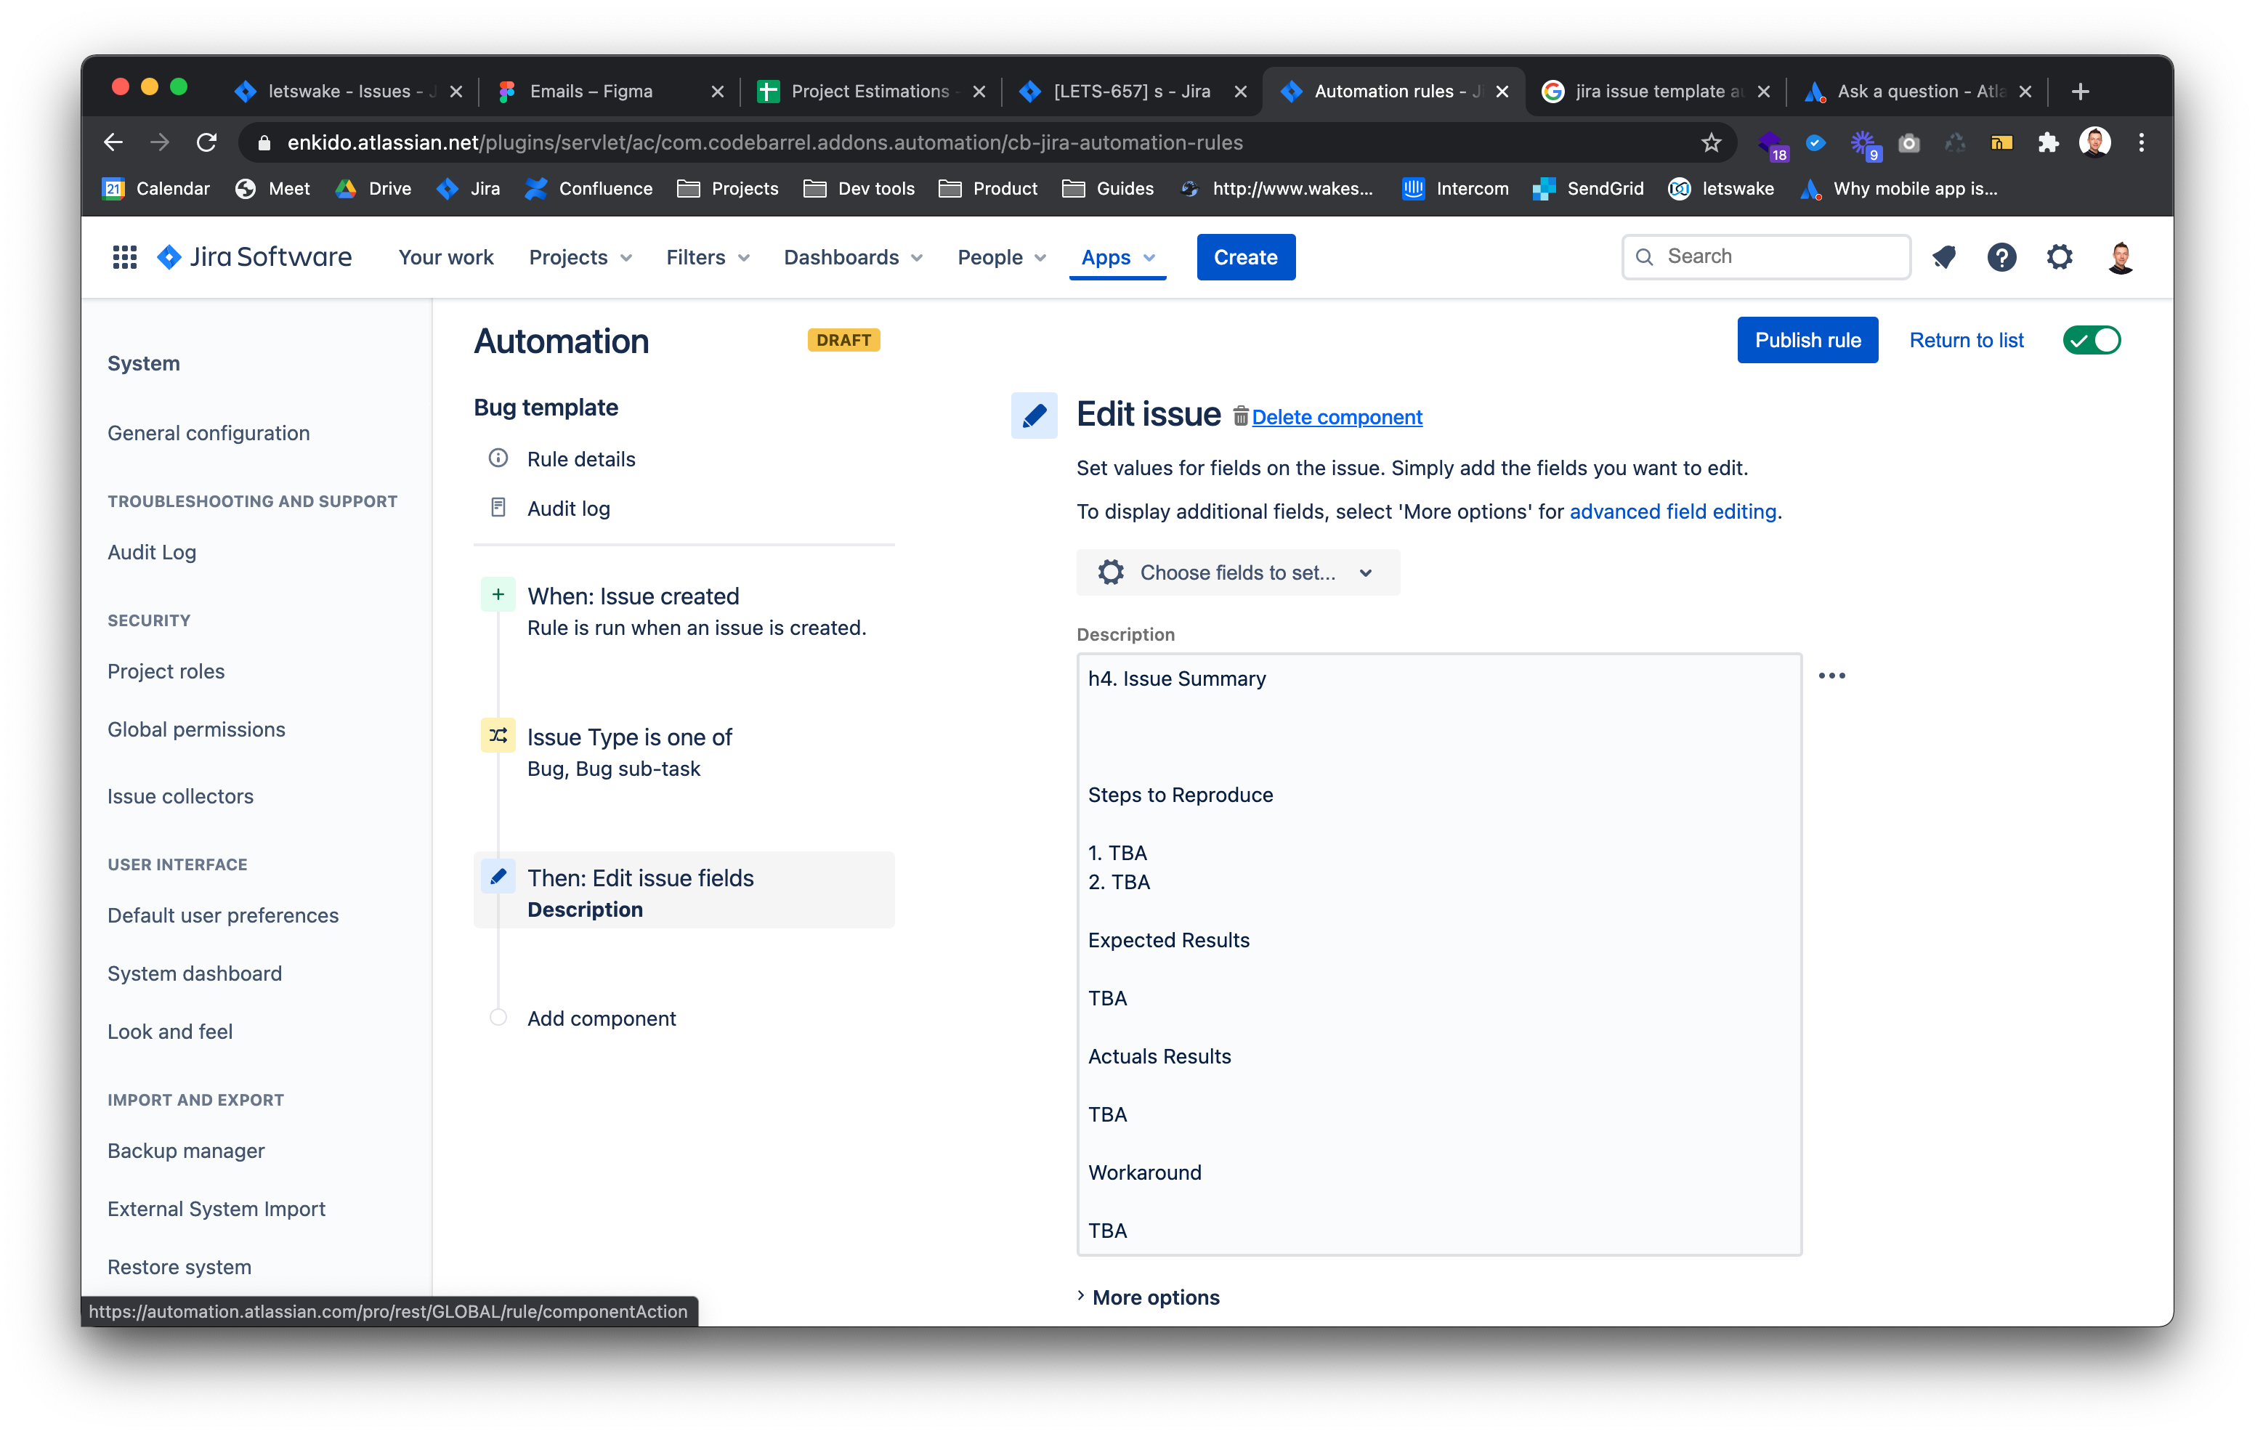
Task: Bookmark this page with the star icon
Action: (x=1712, y=142)
